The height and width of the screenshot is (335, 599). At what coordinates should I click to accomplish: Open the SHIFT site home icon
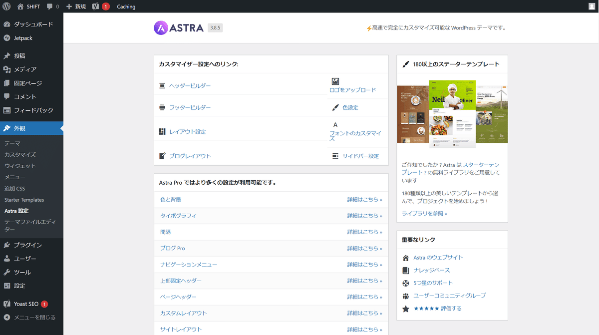[20, 6]
